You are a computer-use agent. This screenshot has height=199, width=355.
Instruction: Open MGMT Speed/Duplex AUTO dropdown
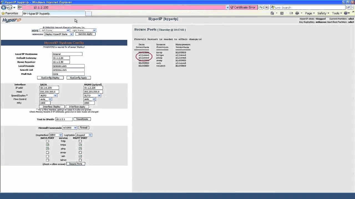click(92, 96)
